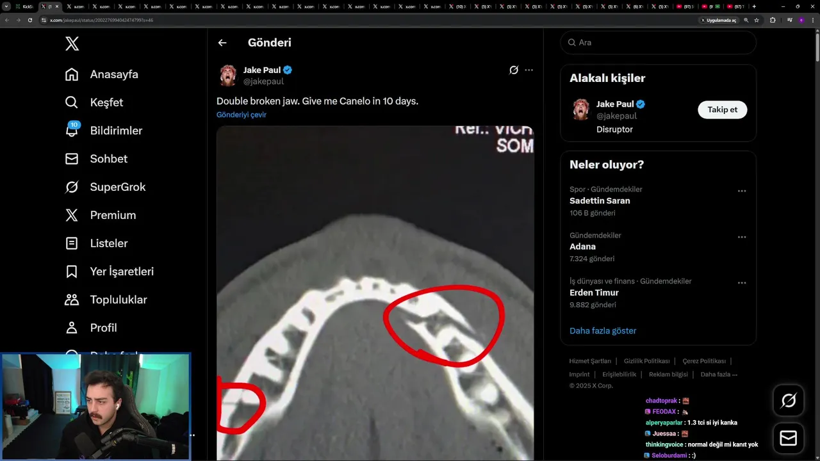Open the Çerez Politikası footer link
Image resolution: width=820 pixels, height=461 pixels.
coord(704,361)
